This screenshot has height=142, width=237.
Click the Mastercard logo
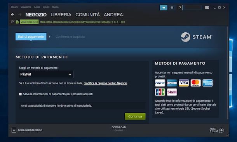pos(195,83)
